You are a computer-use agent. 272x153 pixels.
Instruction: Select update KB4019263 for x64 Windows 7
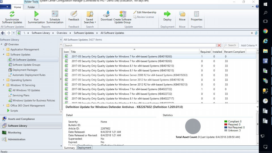160,57
